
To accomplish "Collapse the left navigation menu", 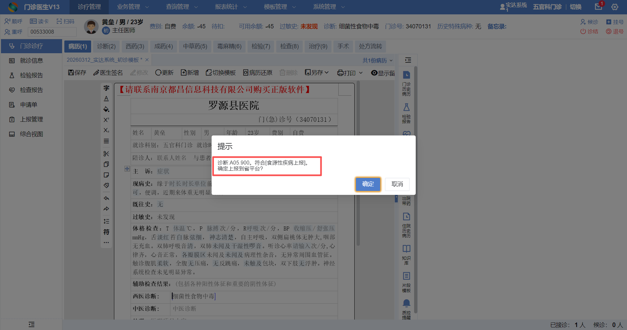I will point(31,324).
